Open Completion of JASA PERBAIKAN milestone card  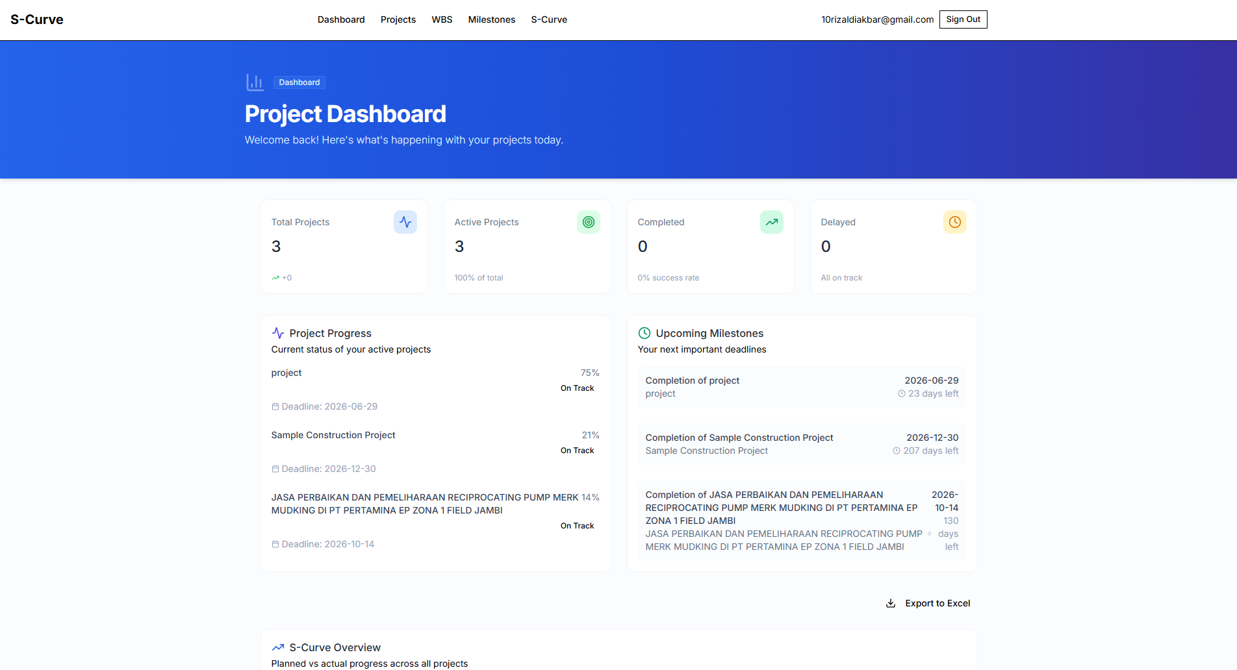pos(802,521)
